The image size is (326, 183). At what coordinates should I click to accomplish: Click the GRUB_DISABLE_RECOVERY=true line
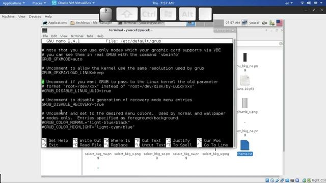point(73,104)
